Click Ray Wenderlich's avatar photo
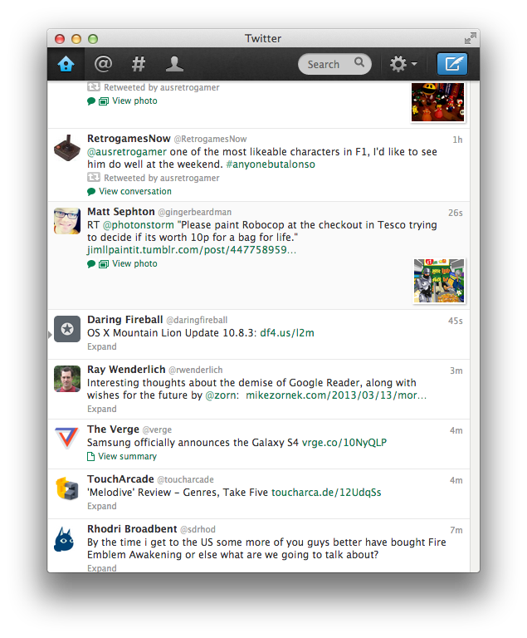Image resolution: width=527 pixels, height=638 pixels. 67,379
